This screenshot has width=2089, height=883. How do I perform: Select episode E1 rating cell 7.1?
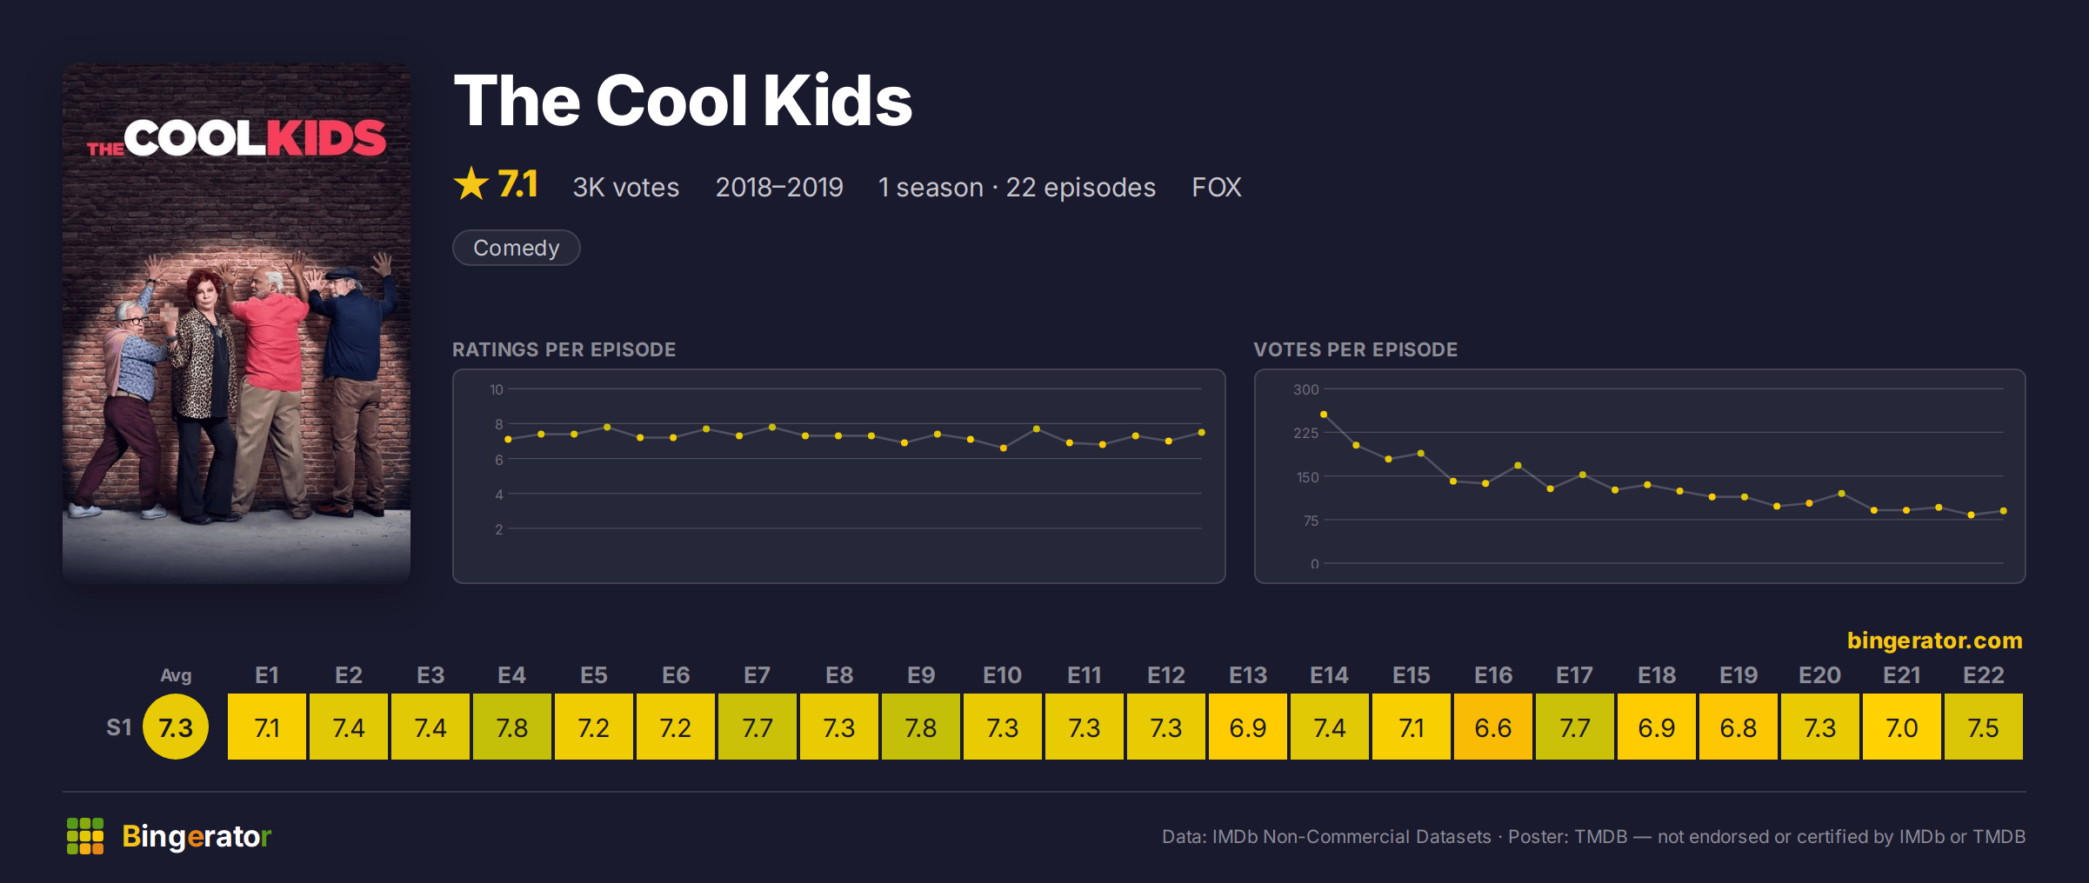point(267,727)
